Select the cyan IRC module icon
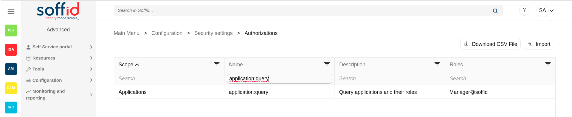572x117 pixels. [11, 107]
